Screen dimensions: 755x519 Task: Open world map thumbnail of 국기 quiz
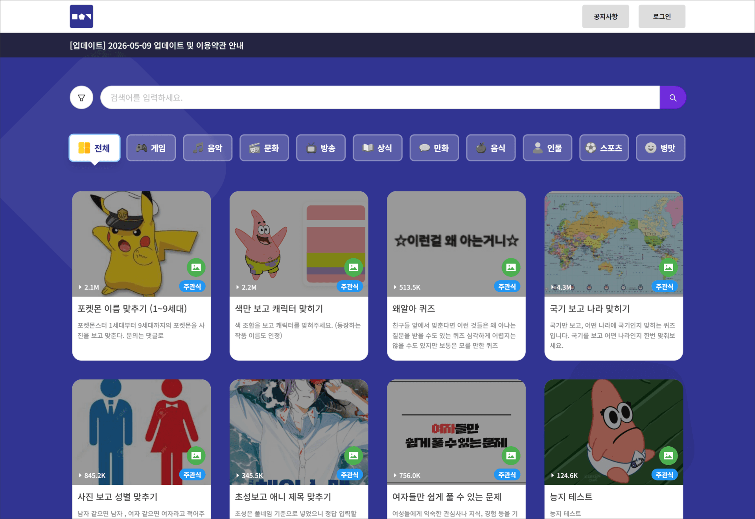point(614,244)
